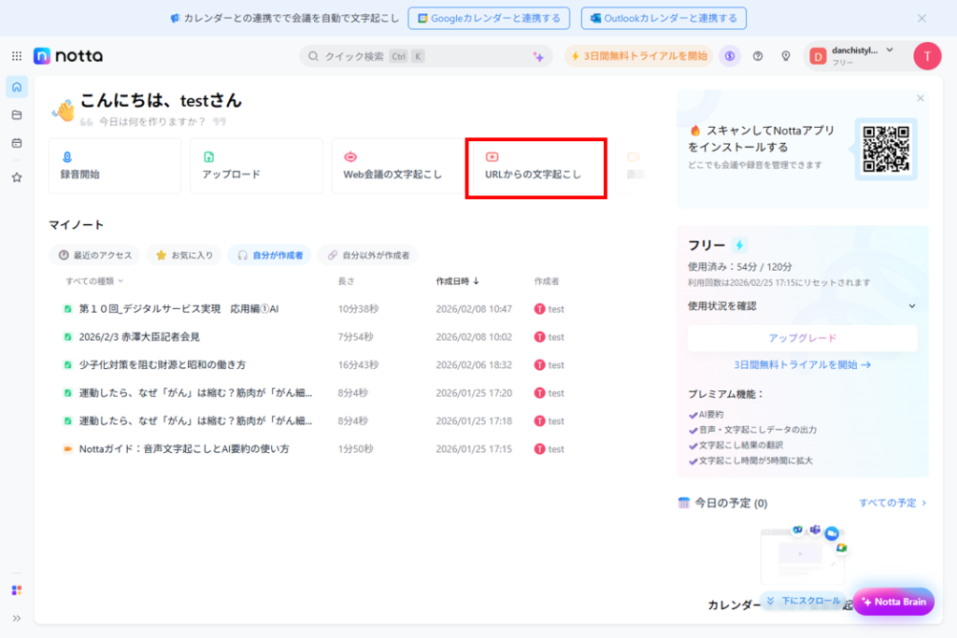The height and width of the screenshot is (638, 957).
Task: Sort by 作成日時 column header
Action: (457, 281)
